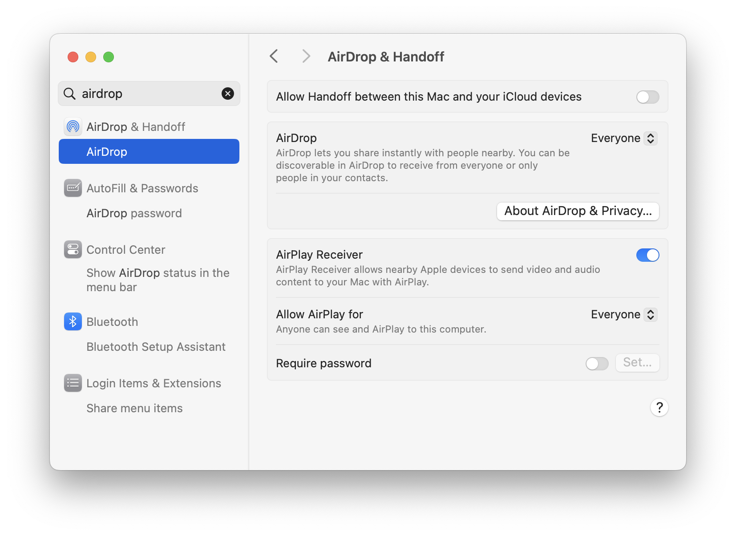Screen dimensions: 736x536
Task: Click the Require password label
Action: 324,363
